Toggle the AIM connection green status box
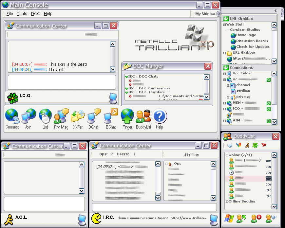This screenshot has width=285, height=228. point(269,121)
